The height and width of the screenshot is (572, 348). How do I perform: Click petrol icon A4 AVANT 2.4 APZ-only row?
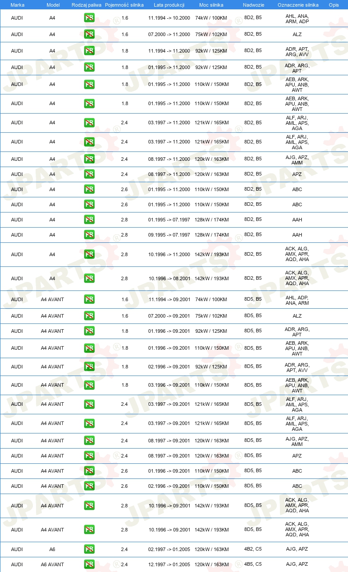pos(89,455)
